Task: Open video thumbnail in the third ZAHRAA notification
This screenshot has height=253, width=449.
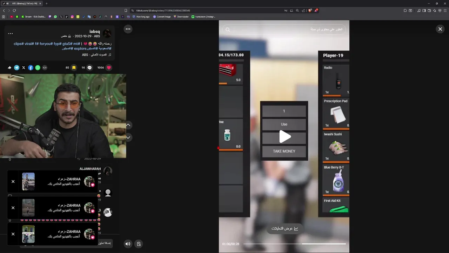Action: (28, 234)
